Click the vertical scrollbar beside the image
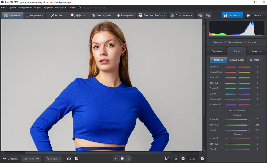The width and height of the screenshot is (267, 163). (204, 71)
